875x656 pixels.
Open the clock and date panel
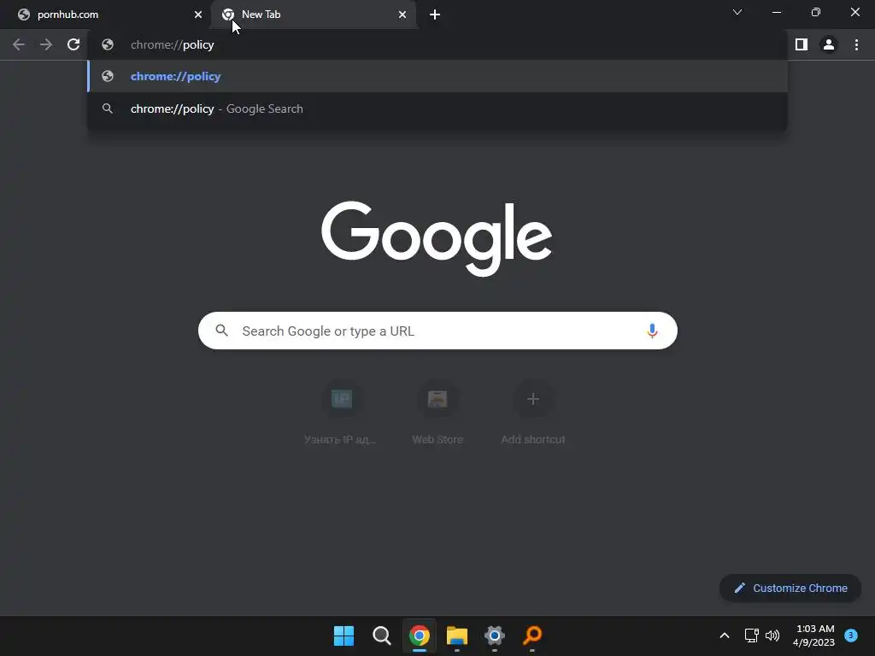coord(813,635)
